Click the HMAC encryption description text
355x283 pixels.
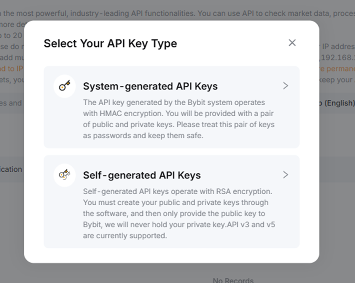178,114
